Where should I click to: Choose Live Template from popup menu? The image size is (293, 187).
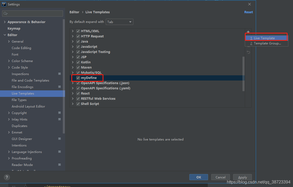tap(266, 38)
